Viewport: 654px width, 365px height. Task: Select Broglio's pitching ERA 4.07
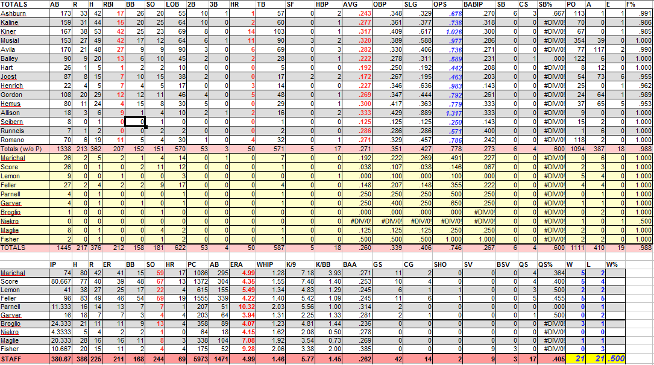(242, 324)
